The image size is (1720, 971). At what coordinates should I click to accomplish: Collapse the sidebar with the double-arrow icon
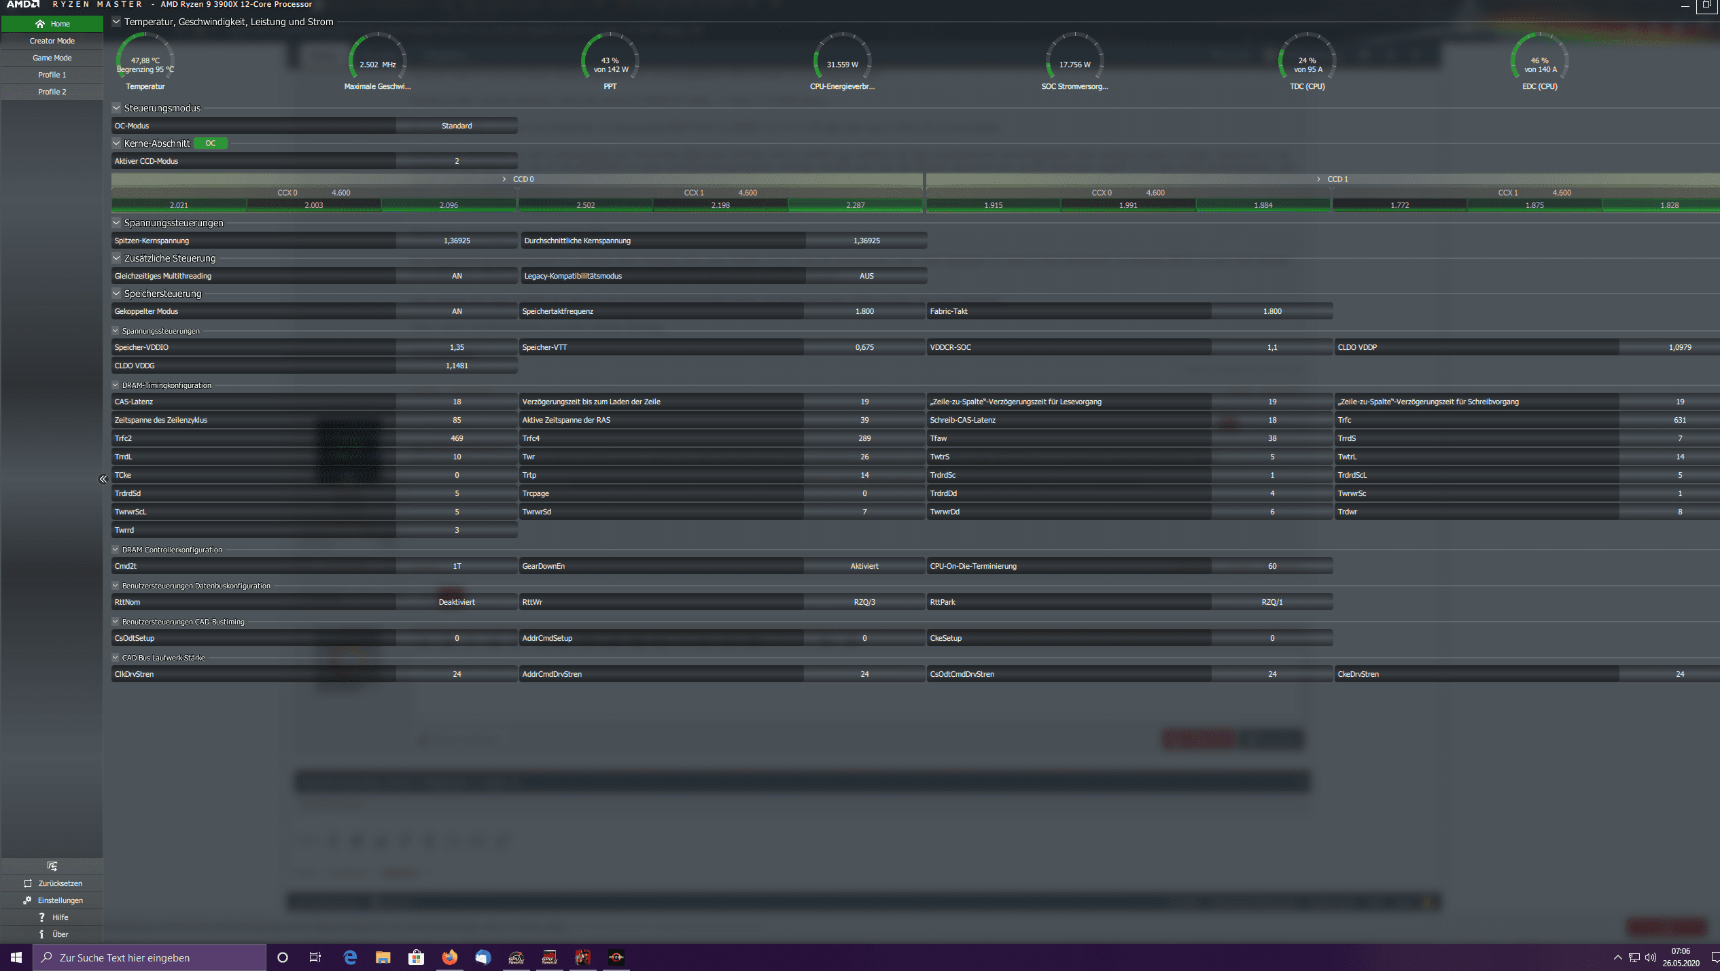coord(103,479)
